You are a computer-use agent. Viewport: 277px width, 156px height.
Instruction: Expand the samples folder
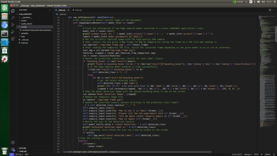point(24,33)
